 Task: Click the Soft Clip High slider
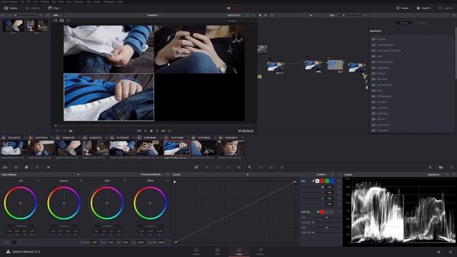327,227
